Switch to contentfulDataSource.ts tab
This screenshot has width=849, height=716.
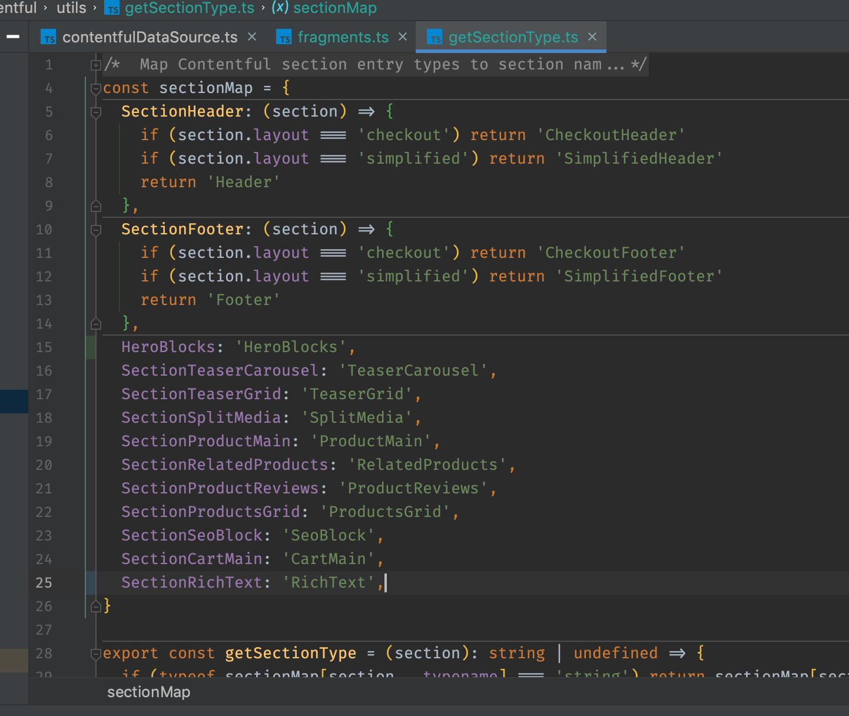(x=150, y=37)
